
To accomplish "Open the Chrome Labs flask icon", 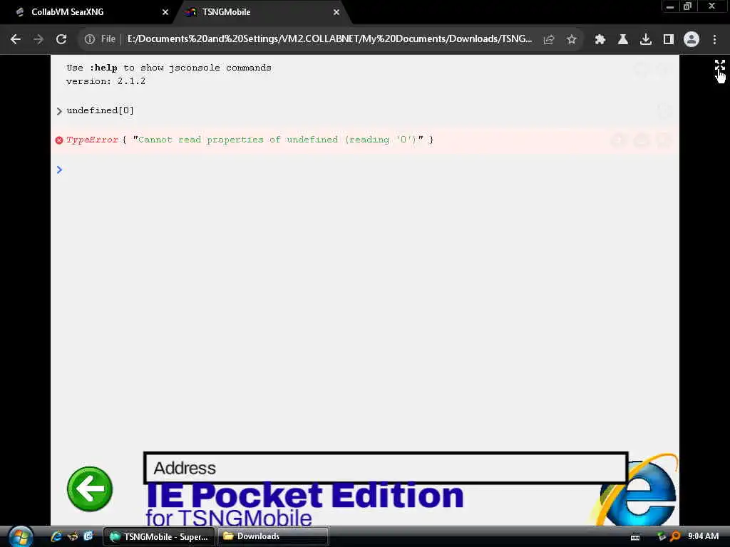I will click(x=622, y=39).
